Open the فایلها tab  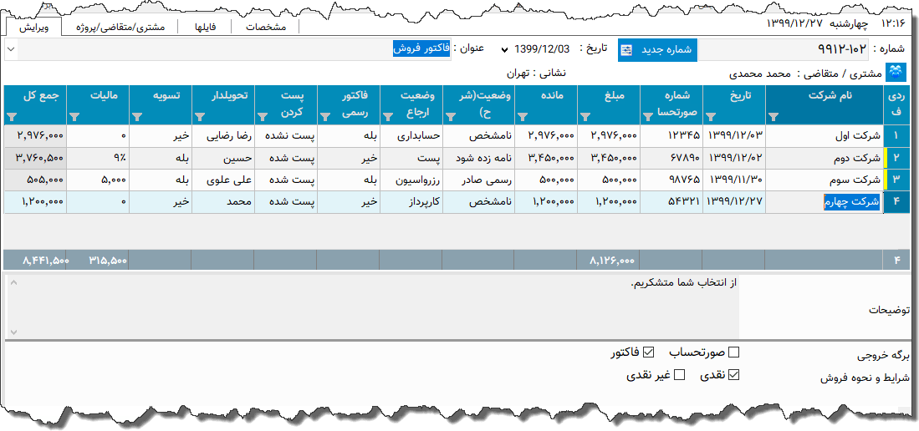[205, 27]
